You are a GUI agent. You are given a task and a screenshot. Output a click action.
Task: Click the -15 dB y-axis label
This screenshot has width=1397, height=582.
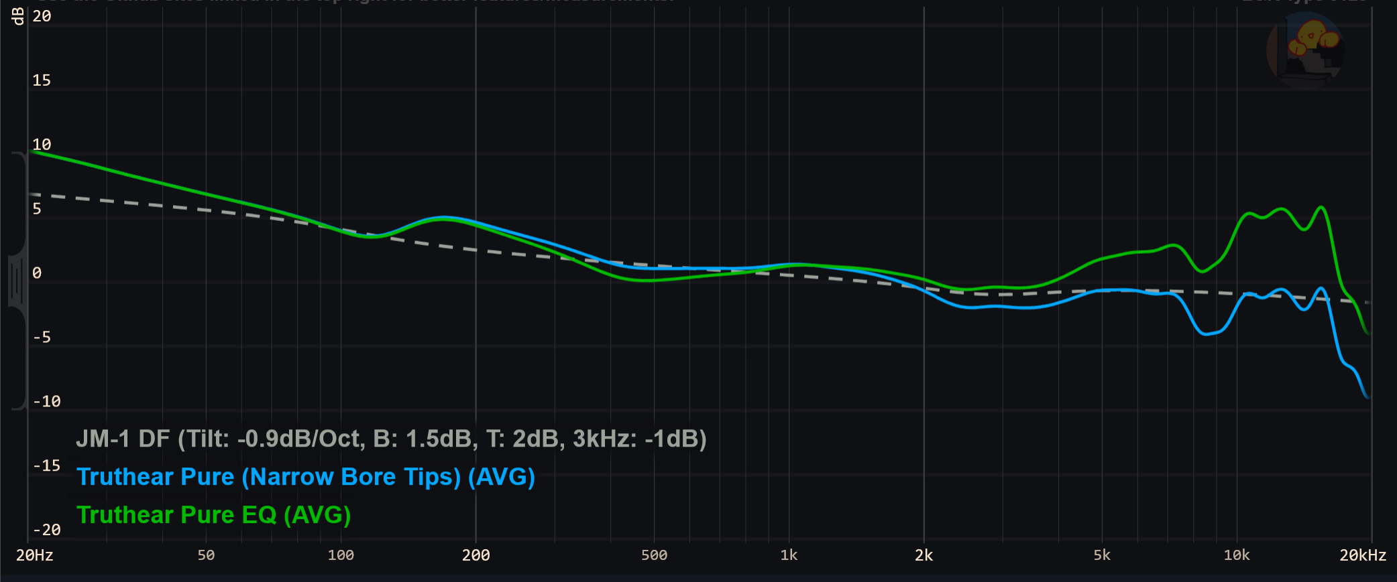click(47, 466)
